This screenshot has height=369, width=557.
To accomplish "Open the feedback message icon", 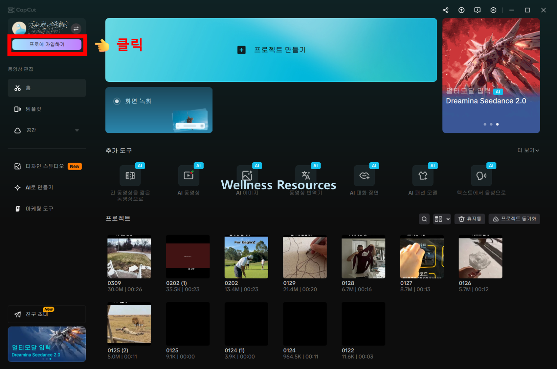I will click(x=478, y=10).
